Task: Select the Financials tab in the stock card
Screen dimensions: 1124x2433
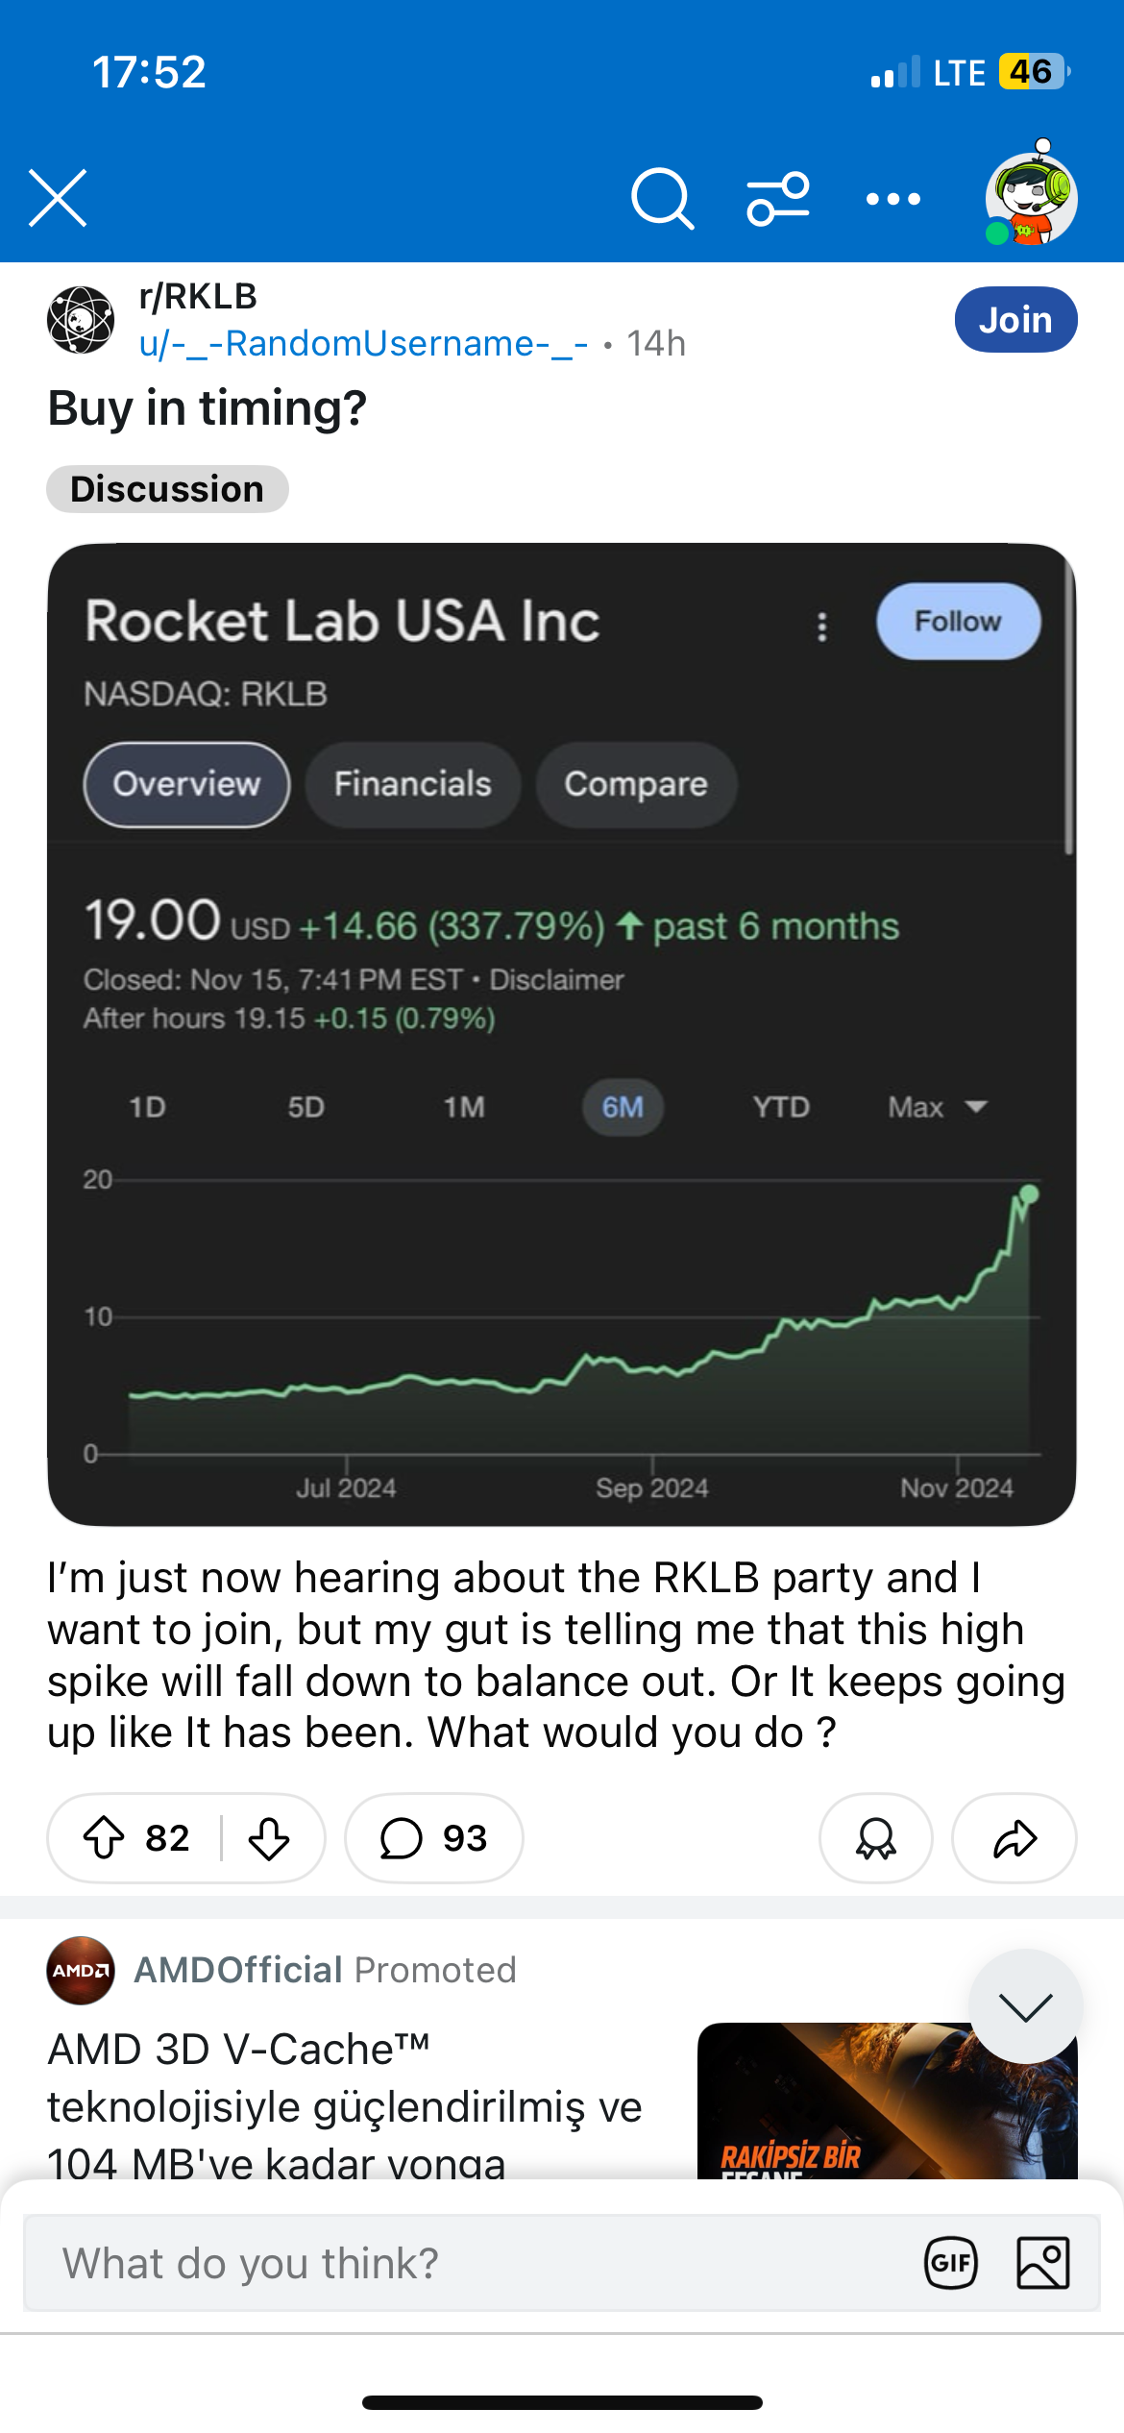Action: click(413, 784)
